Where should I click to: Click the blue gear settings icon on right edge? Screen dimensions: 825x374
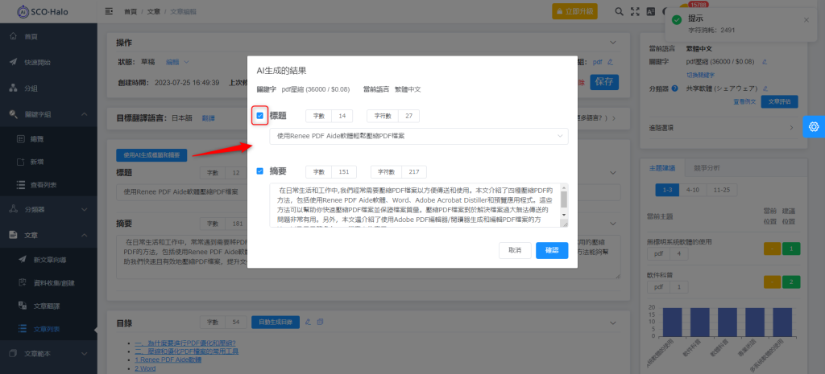click(x=814, y=126)
